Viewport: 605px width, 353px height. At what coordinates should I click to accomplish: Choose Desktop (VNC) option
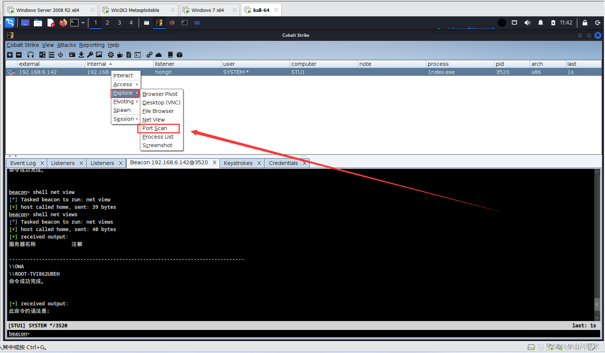click(x=161, y=103)
